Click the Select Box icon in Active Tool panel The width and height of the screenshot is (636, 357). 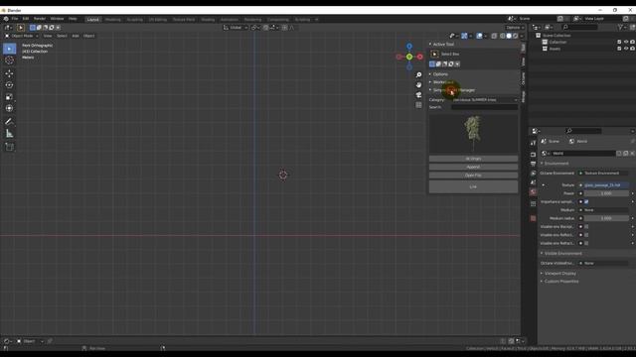pyautogui.click(x=435, y=54)
